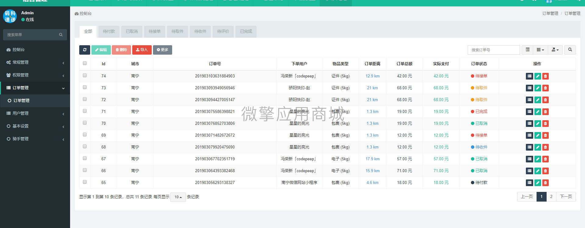Switch to the 待取件 tab
Image resolution: width=585 pixels, height=228 pixels.
[x=177, y=32]
